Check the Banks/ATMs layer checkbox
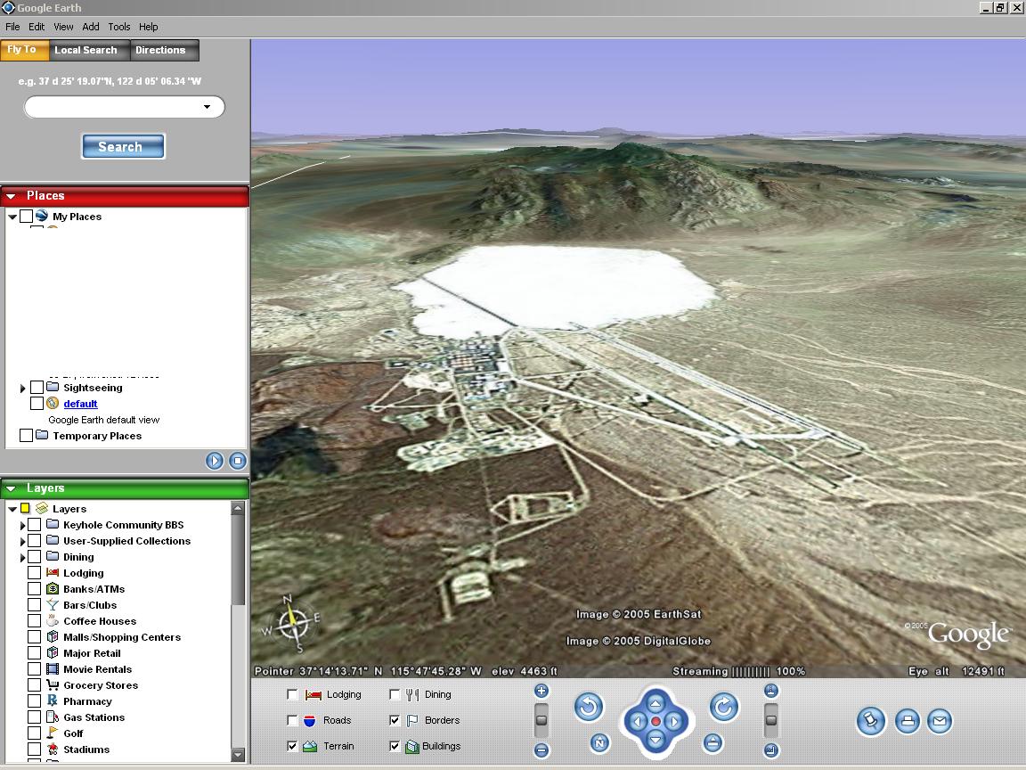The width and height of the screenshot is (1026, 770). tap(35, 588)
